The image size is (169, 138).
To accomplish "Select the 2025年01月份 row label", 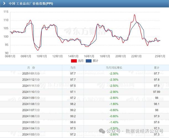I will 31,74.
